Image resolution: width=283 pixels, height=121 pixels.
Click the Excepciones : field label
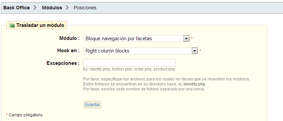coord(63,63)
